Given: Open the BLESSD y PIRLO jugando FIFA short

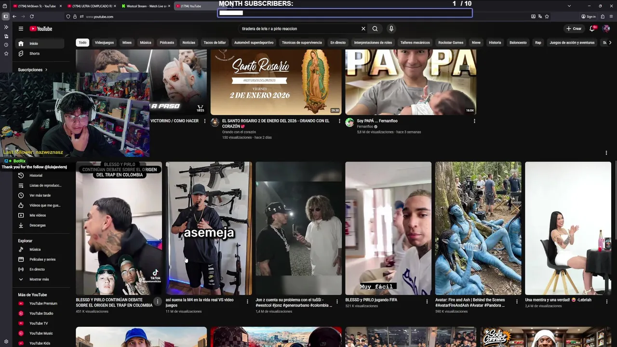Looking at the screenshot, I should 388,228.
